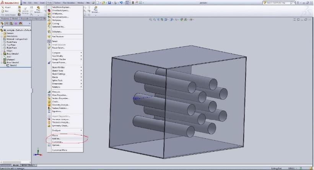Open the Macro submenu
The height and width of the screenshot is (170, 314).
click(65, 135)
